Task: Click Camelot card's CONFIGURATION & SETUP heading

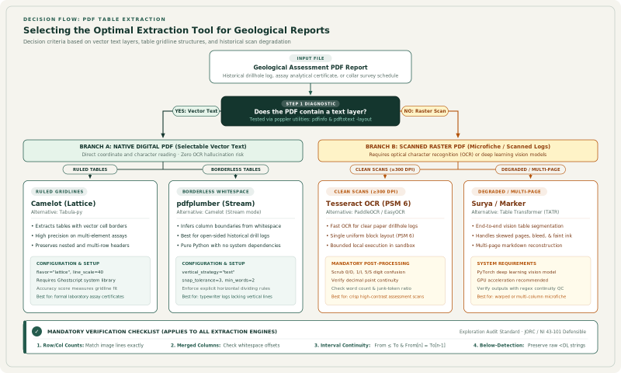Action: [68, 263]
